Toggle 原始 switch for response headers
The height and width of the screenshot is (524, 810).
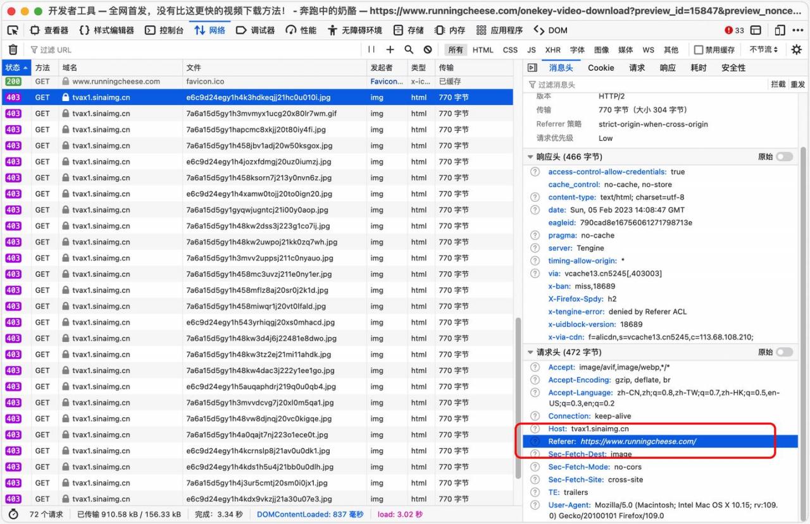784,157
